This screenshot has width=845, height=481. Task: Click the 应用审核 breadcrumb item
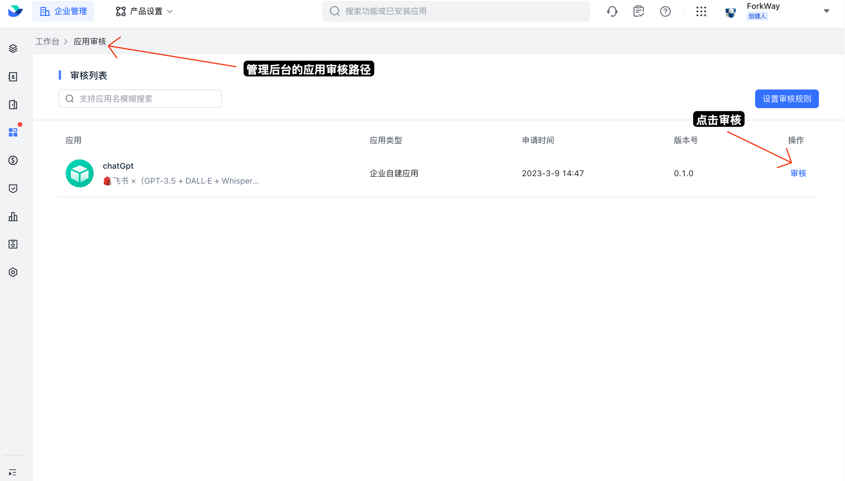coord(90,41)
